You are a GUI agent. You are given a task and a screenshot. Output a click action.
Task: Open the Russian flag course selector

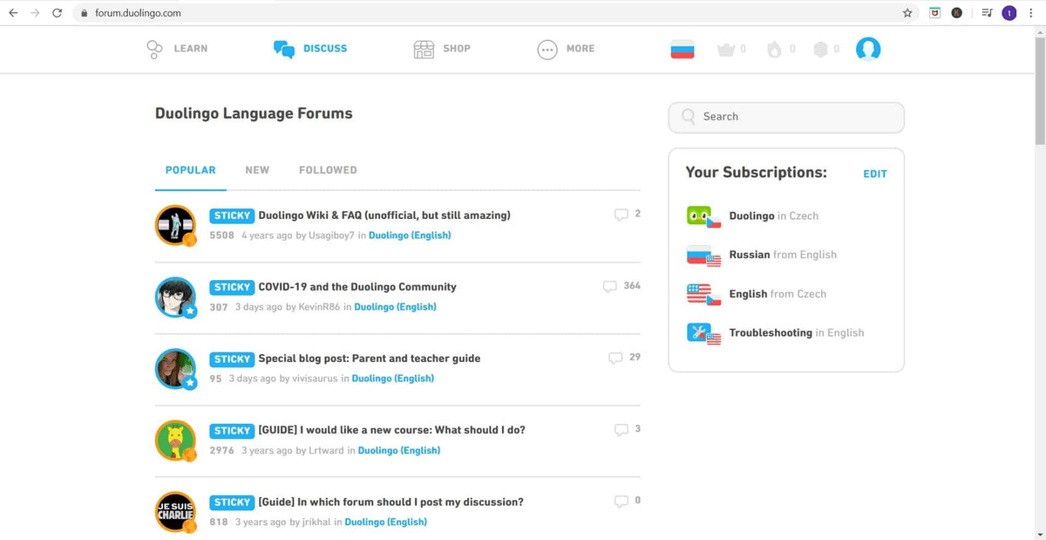pos(683,49)
